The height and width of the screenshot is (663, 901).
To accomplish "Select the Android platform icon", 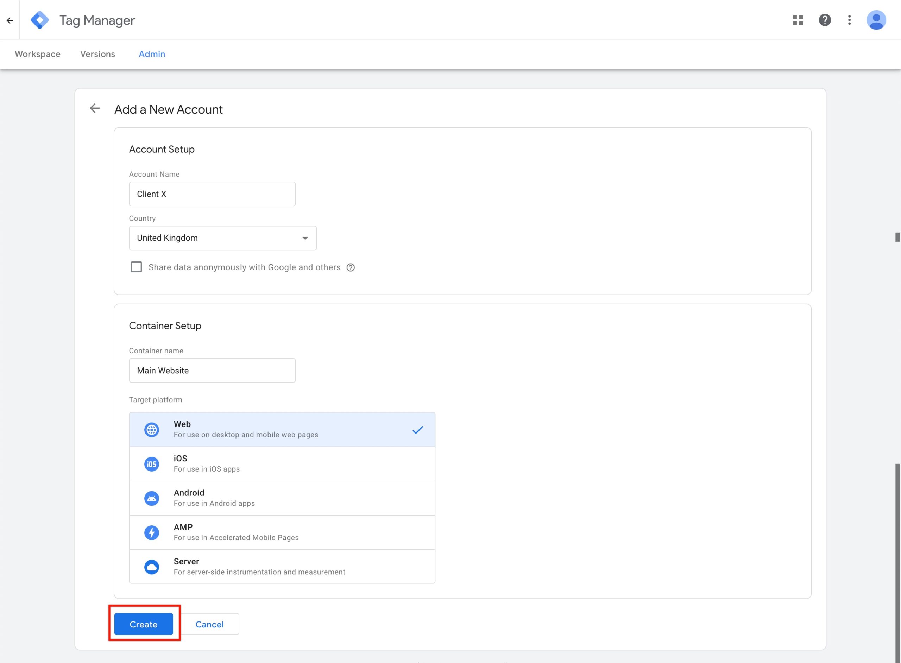I will (x=152, y=498).
